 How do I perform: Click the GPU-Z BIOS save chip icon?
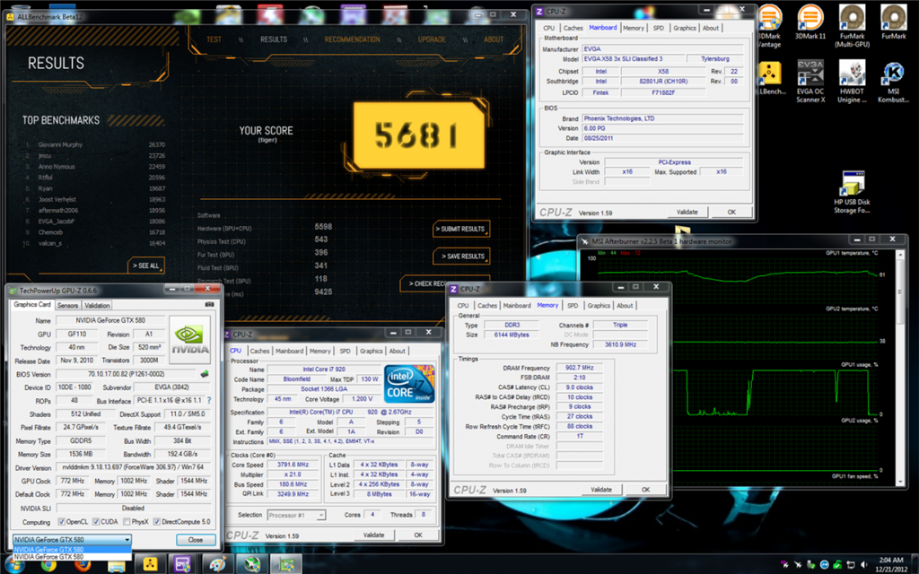pos(205,374)
